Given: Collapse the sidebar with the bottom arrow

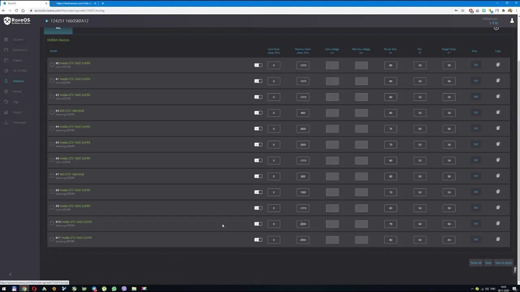Looking at the screenshot, I should (x=10, y=275).
